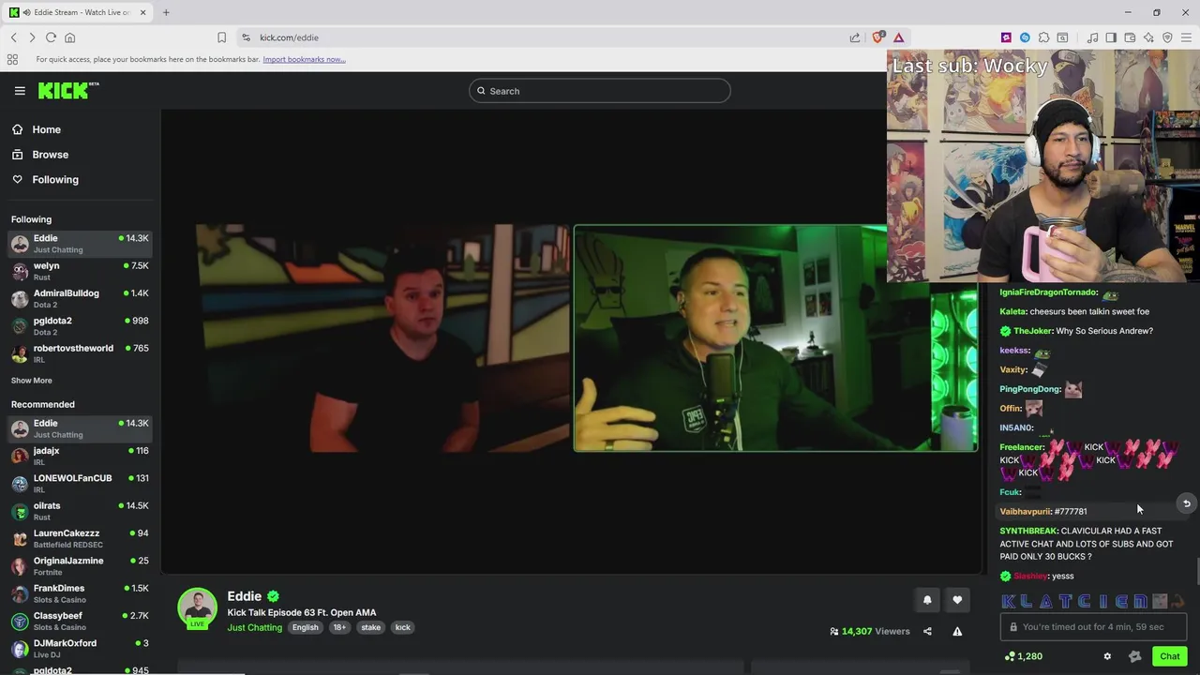Image resolution: width=1200 pixels, height=675 pixels.
Task: Click the Just Chatting category link
Action: click(254, 627)
